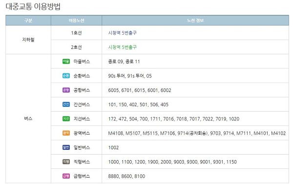The height and width of the screenshot is (186, 293).
Task: Click the 간선버스 label text
Action: pyautogui.click(x=82, y=104)
